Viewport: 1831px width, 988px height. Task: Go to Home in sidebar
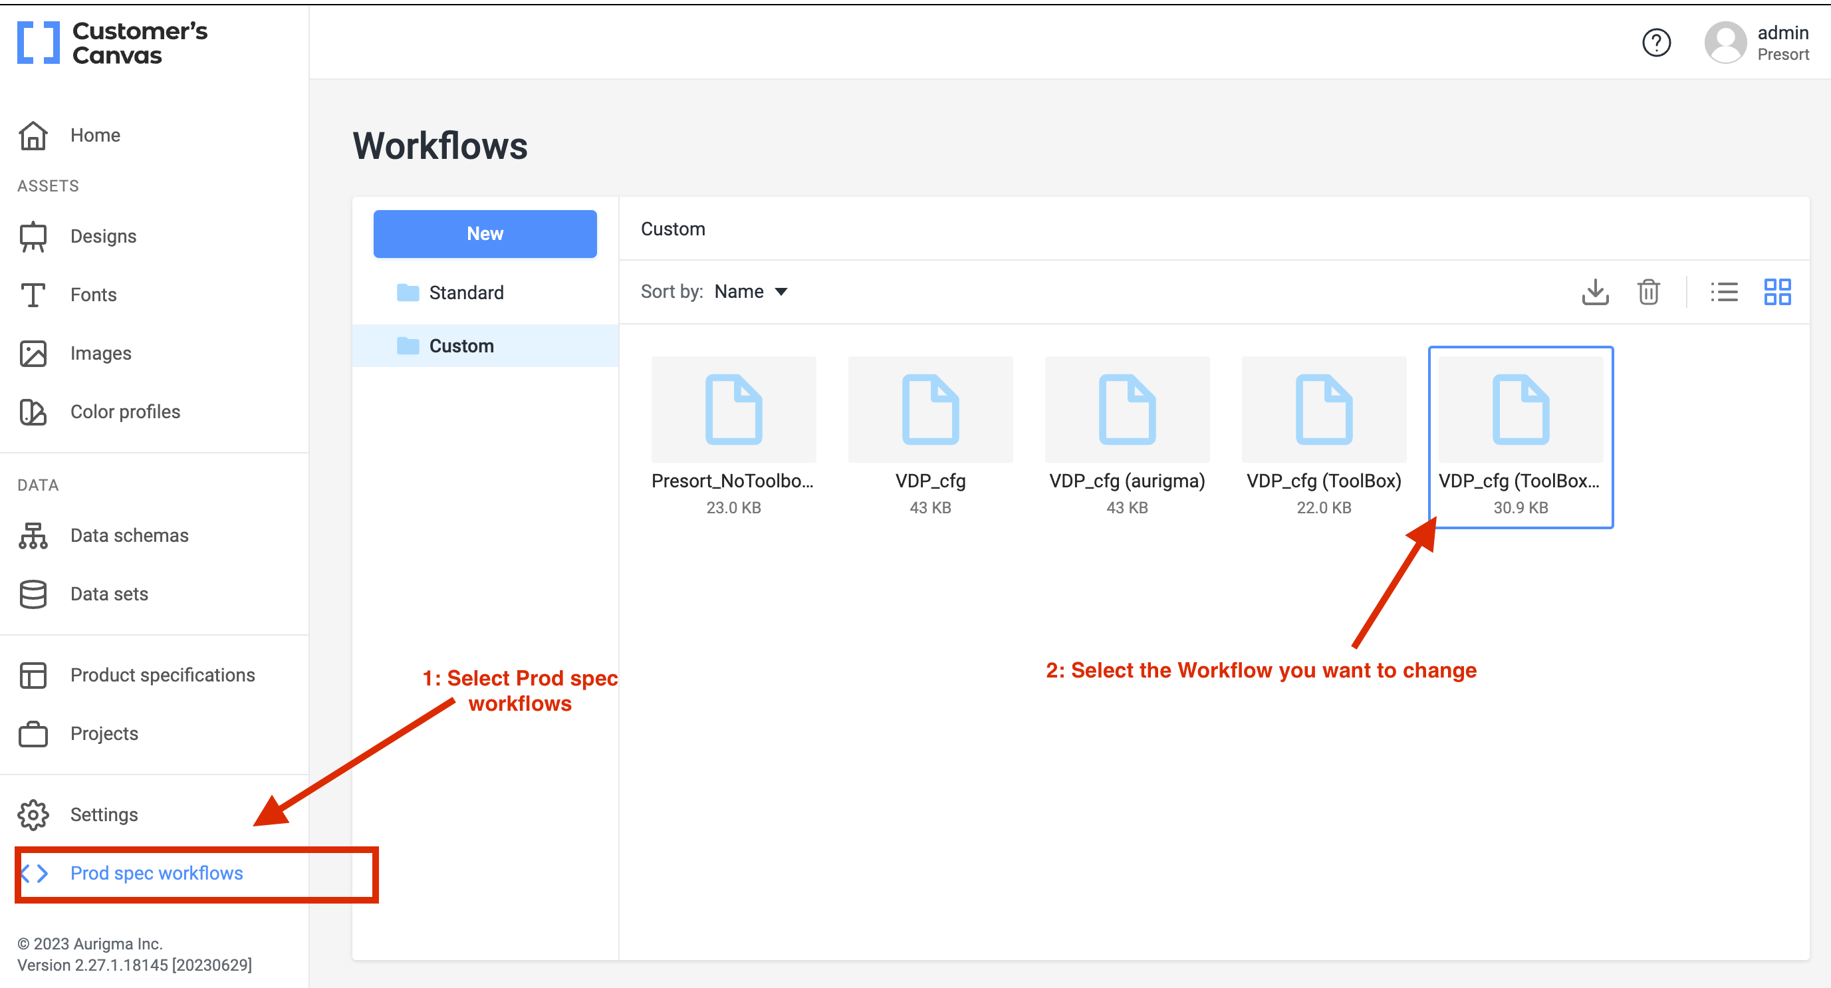95,135
